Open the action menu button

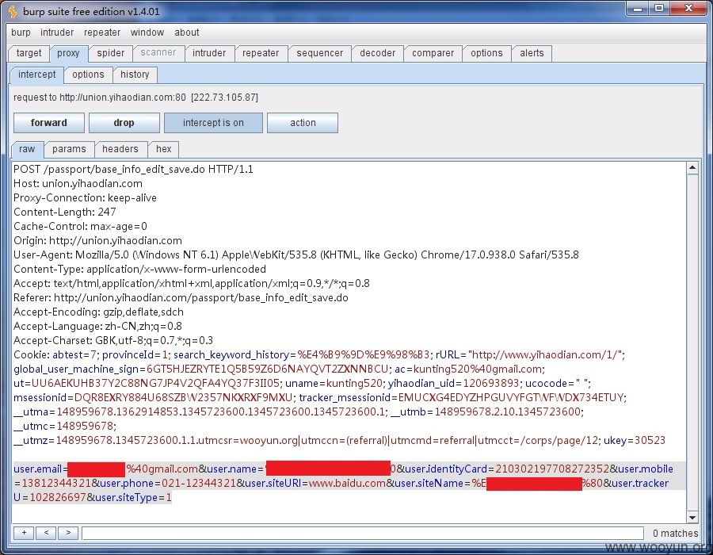303,123
